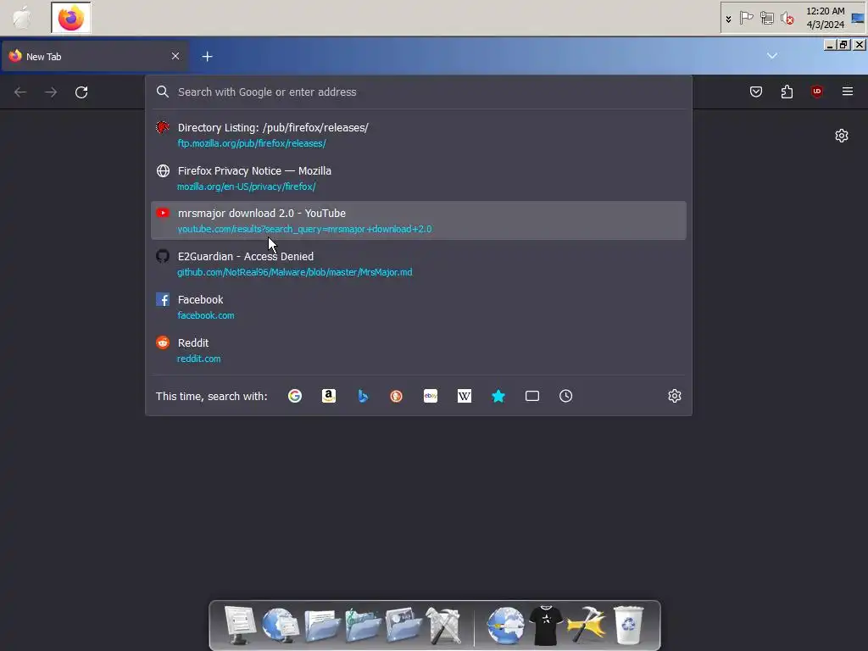Search bookmarks with star icon
The height and width of the screenshot is (651, 868).
tap(498, 396)
